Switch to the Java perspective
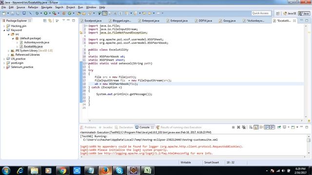Screen dimensions: 312x175 (x=304, y=14)
